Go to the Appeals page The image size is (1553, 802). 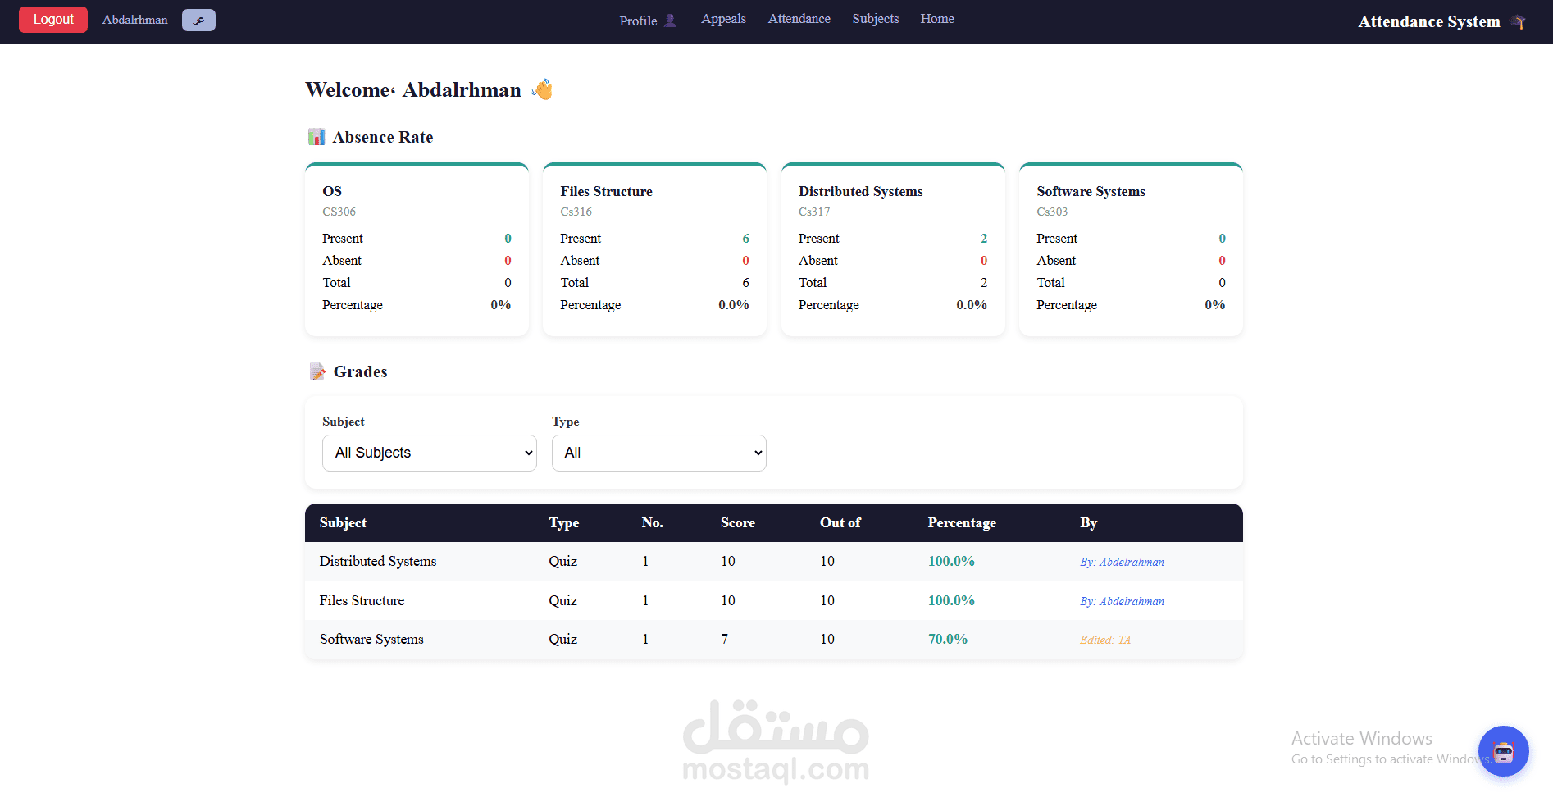point(723,19)
